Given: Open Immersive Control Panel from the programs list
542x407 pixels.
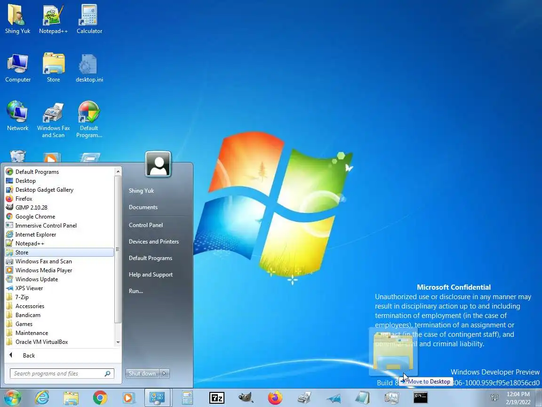Looking at the screenshot, I should coord(59,226).
